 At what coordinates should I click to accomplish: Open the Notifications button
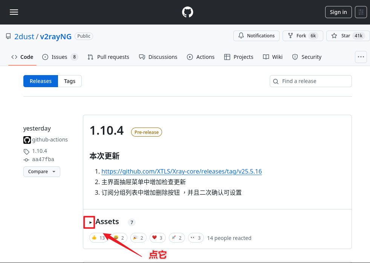(x=256, y=36)
